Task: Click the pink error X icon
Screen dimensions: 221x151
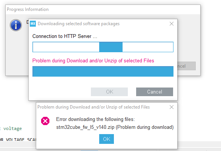Action: coord(45,121)
